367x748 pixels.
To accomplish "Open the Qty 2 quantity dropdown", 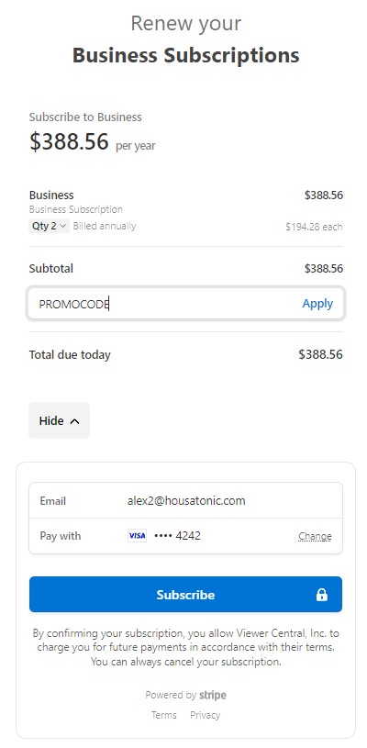I will pos(50,226).
